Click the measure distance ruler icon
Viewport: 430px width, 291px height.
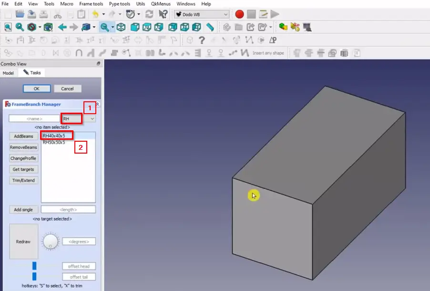[210, 28]
